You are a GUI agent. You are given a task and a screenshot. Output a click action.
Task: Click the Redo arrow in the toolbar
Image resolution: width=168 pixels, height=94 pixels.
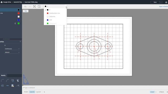(30, 7)
